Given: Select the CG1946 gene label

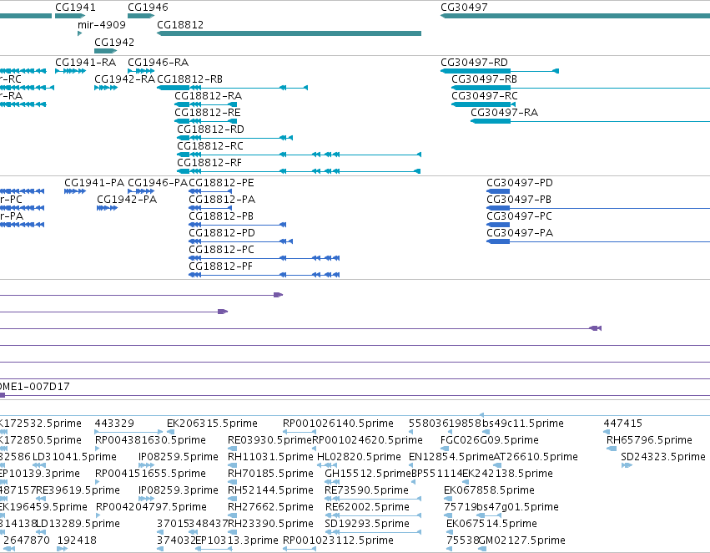Looking at the screenshot, I should [148, 8].
